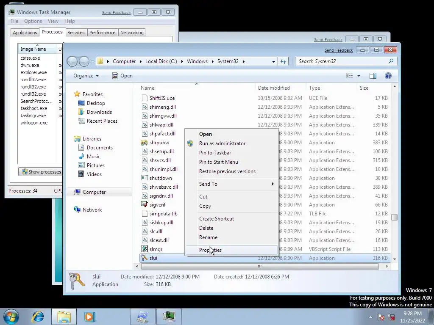Launch Internet Explorer from taskbar
Image resolution: width=434 pixels, height=325 pixels.
[38, 317]
